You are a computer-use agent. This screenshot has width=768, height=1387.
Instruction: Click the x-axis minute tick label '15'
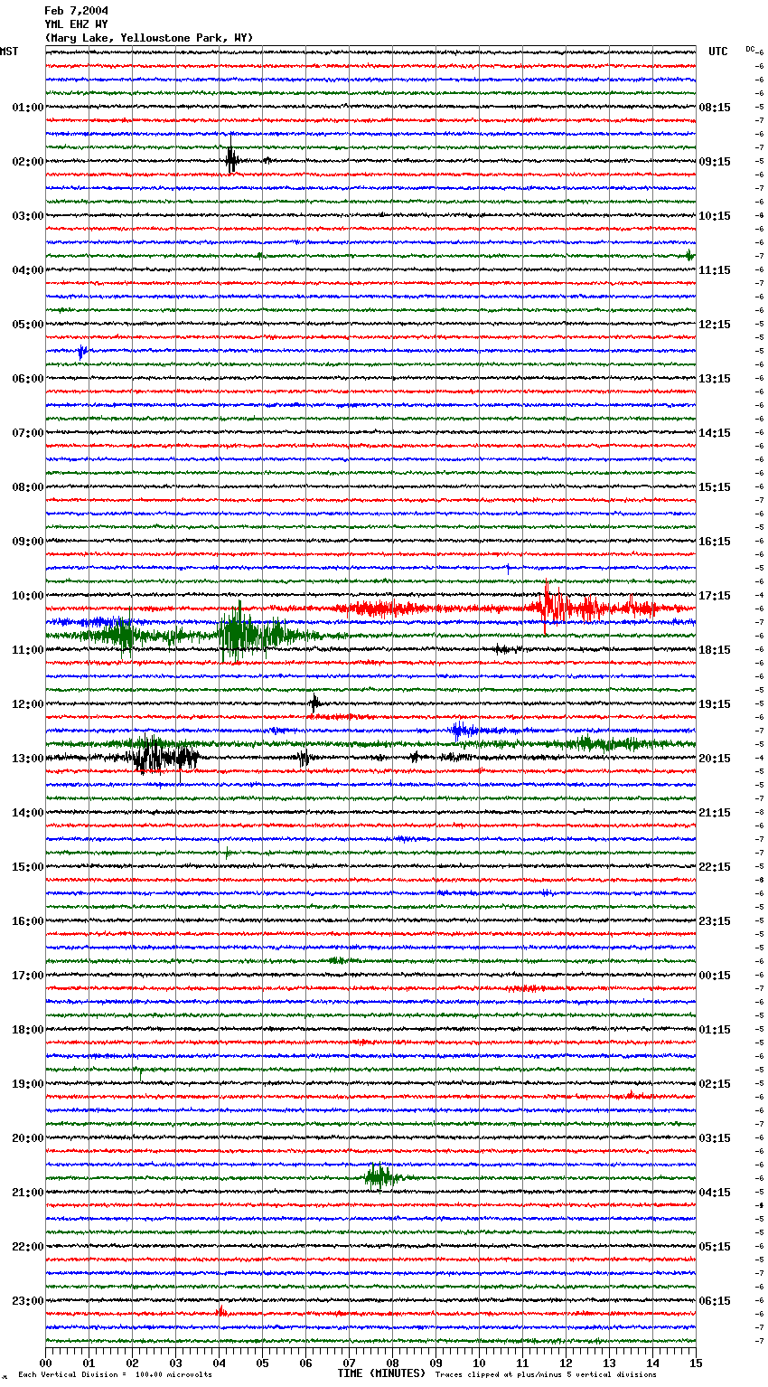click(696, 1363)
